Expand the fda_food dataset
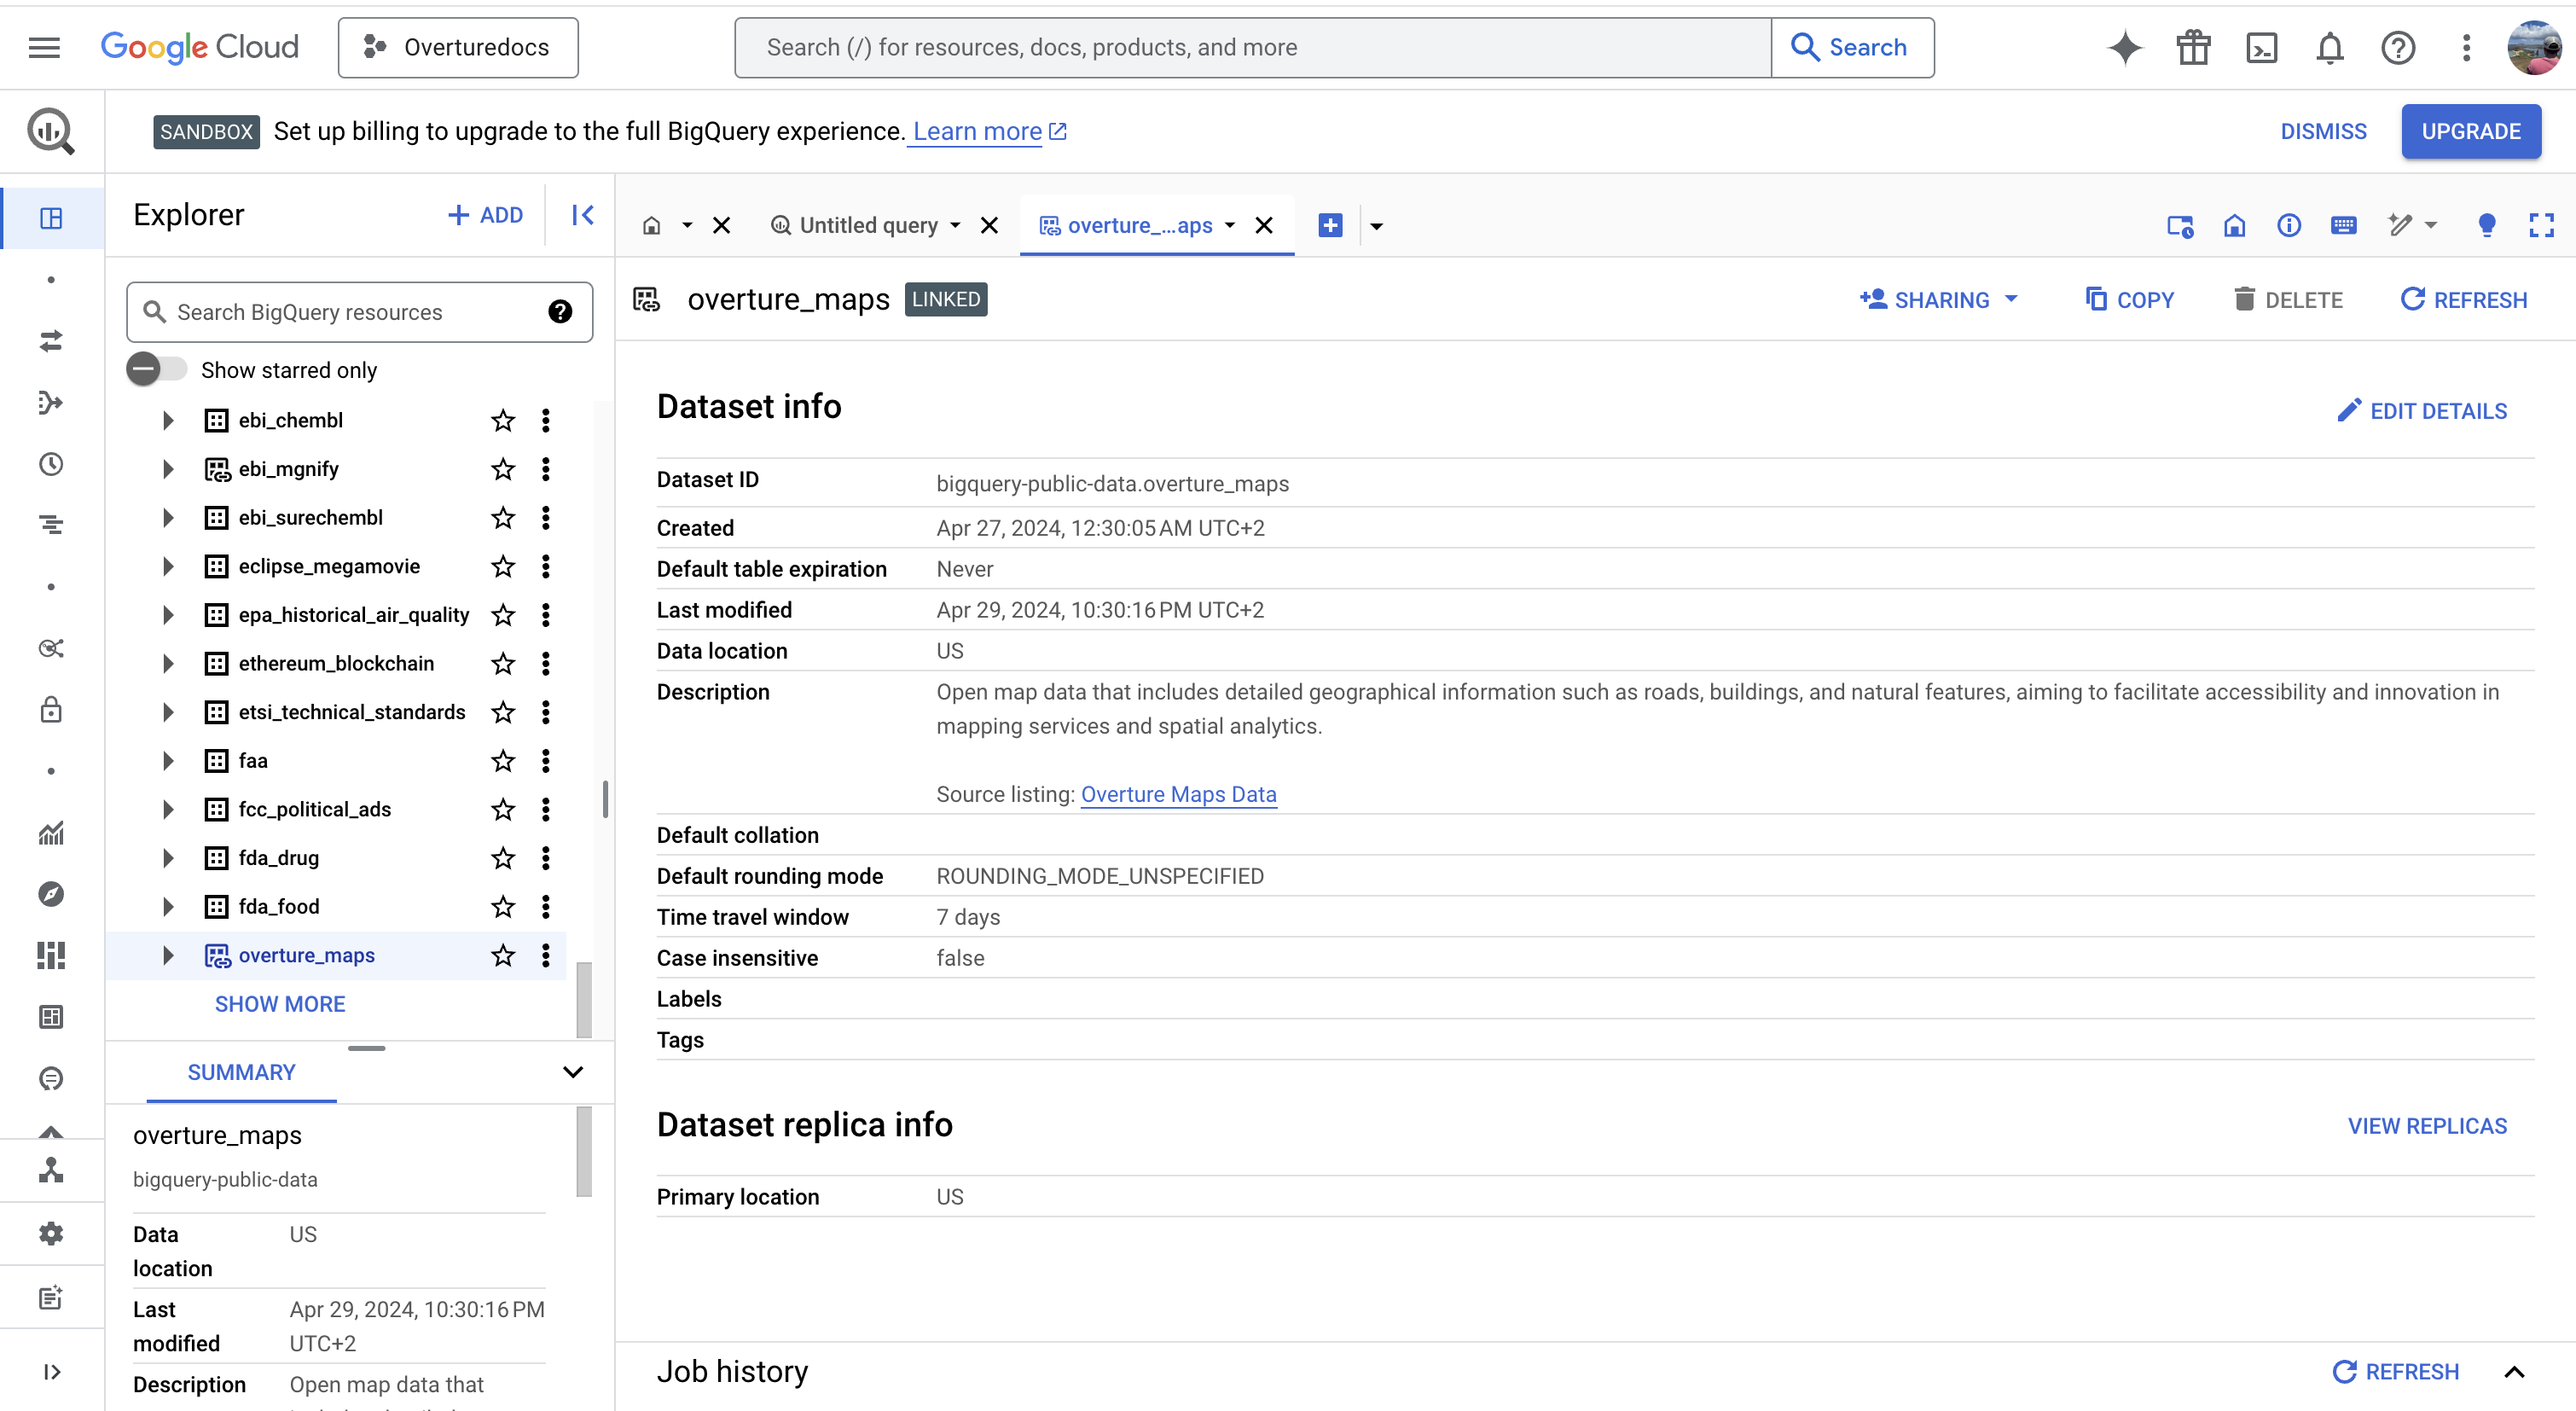Viewport: 2576px width, 1411px height. (168, 906)
